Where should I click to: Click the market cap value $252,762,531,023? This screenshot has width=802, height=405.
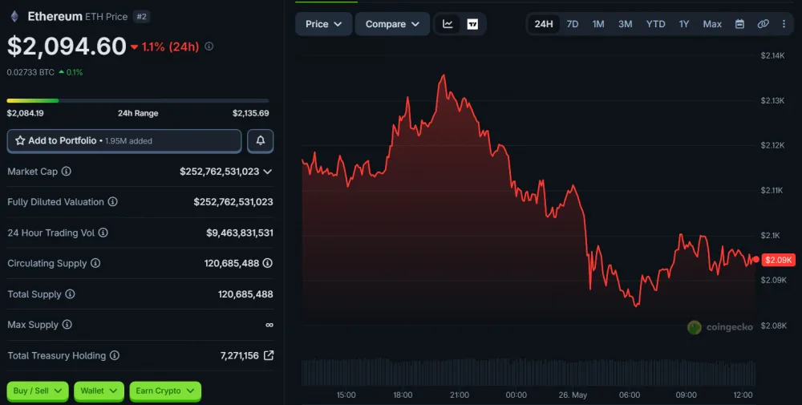click(x=220, y=172)
